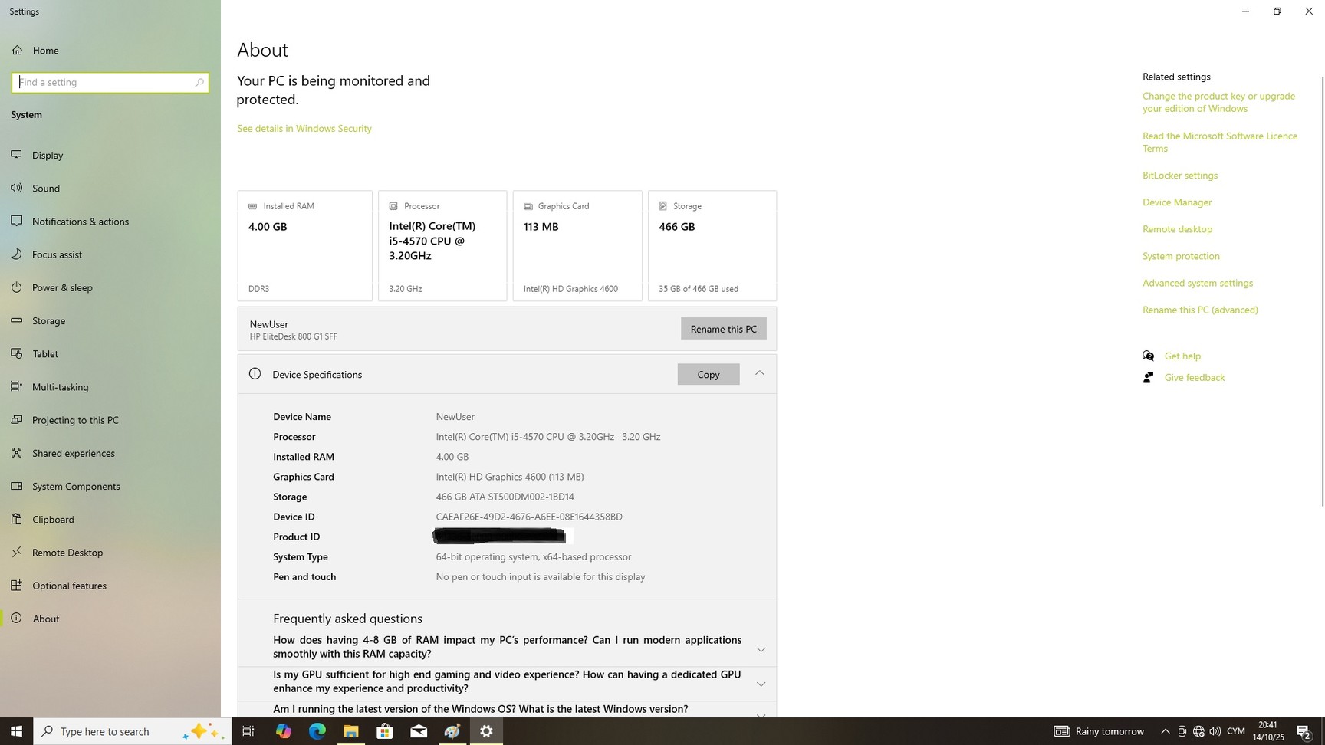Open the Device Manager link
This screenshot has width=1325, height=745.
(1176, 202)
